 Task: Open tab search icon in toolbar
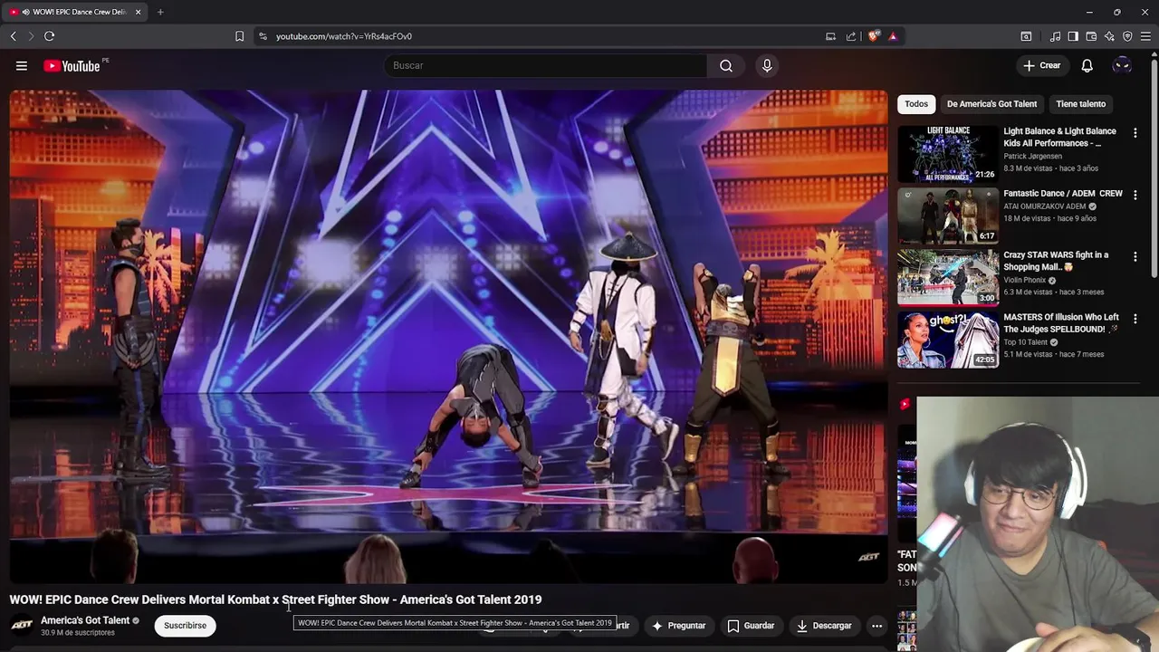(1026, 36)
